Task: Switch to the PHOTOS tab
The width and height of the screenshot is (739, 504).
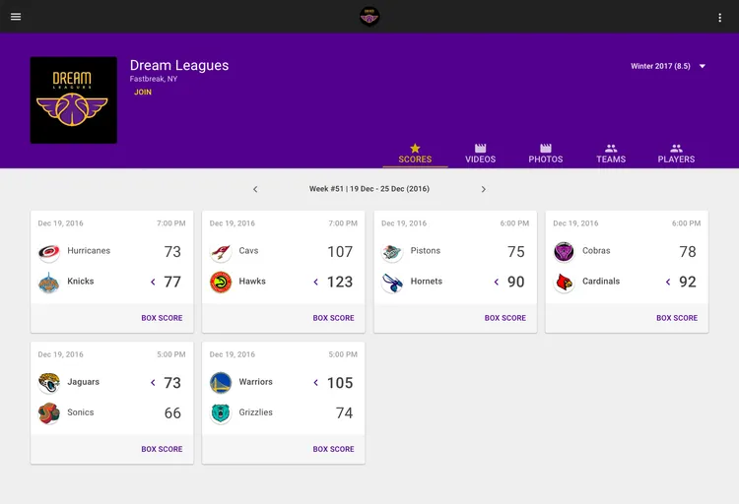Action: [x=546, y=154]
